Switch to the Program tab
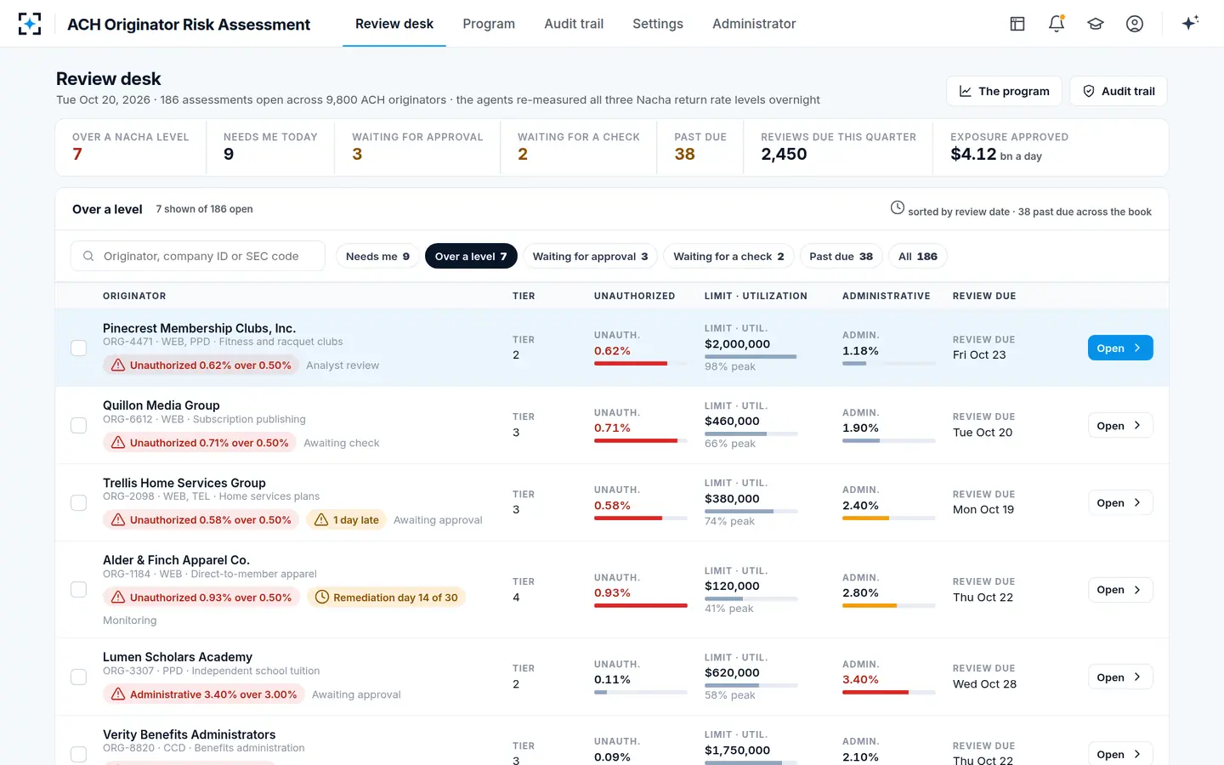 pos(489,24)
